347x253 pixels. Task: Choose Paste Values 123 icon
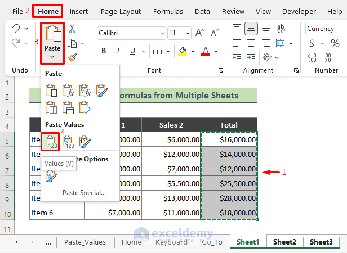click(x=51, y=142)
